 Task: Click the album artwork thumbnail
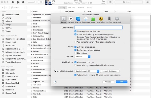48,3
